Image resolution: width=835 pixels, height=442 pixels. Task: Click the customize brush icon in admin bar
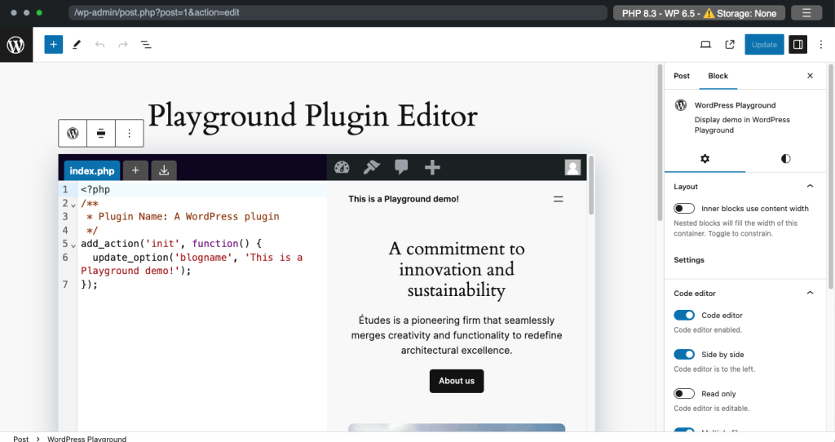[372, 167]
